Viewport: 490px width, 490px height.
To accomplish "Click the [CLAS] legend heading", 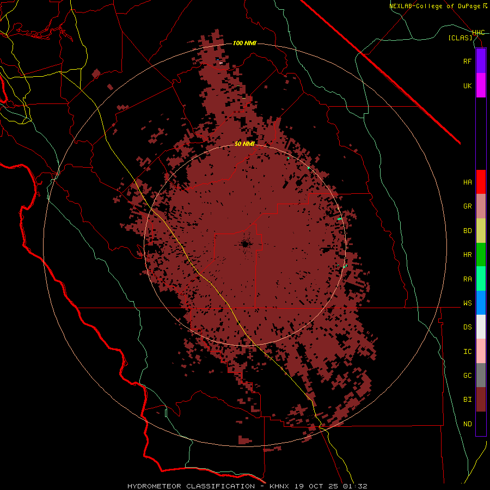I will point(460,38).
